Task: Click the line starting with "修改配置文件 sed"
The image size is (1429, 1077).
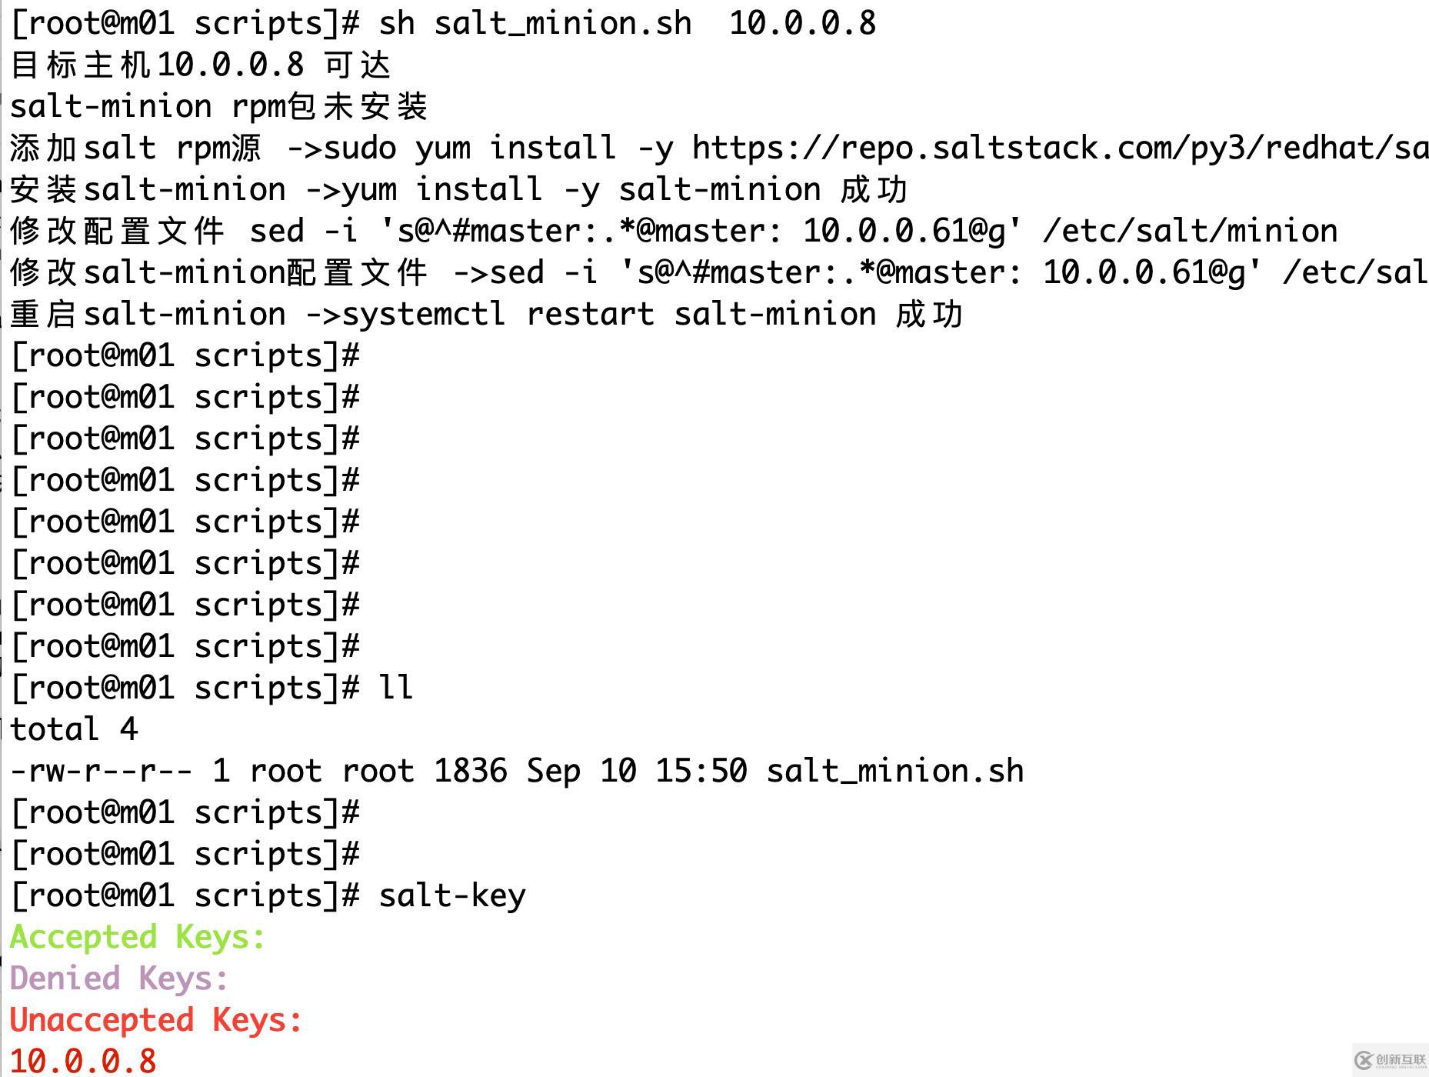Action: (673, 231)
